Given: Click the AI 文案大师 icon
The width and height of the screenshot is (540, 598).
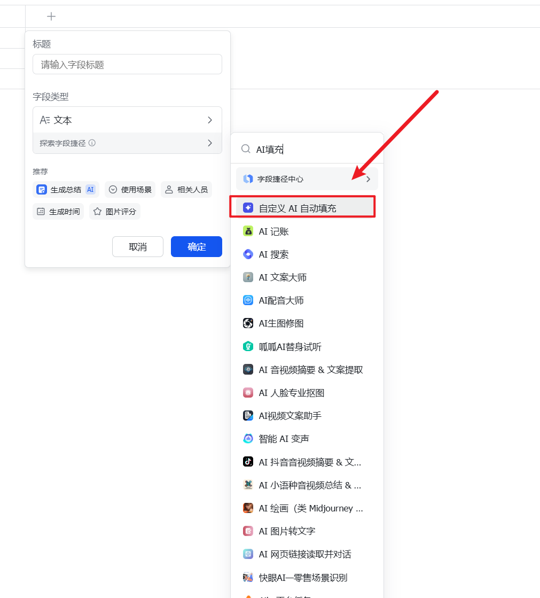Looking at the screenshot, I should (x=248, y=277).
